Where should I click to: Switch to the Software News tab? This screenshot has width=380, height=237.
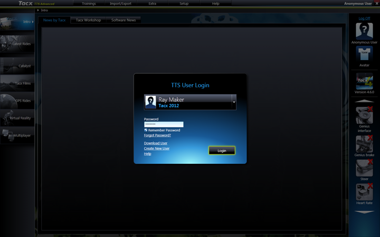click(123, 20)
